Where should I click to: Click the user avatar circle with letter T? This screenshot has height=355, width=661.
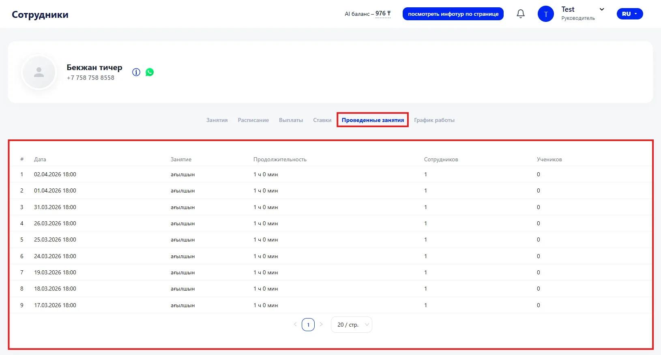point(546,14)
